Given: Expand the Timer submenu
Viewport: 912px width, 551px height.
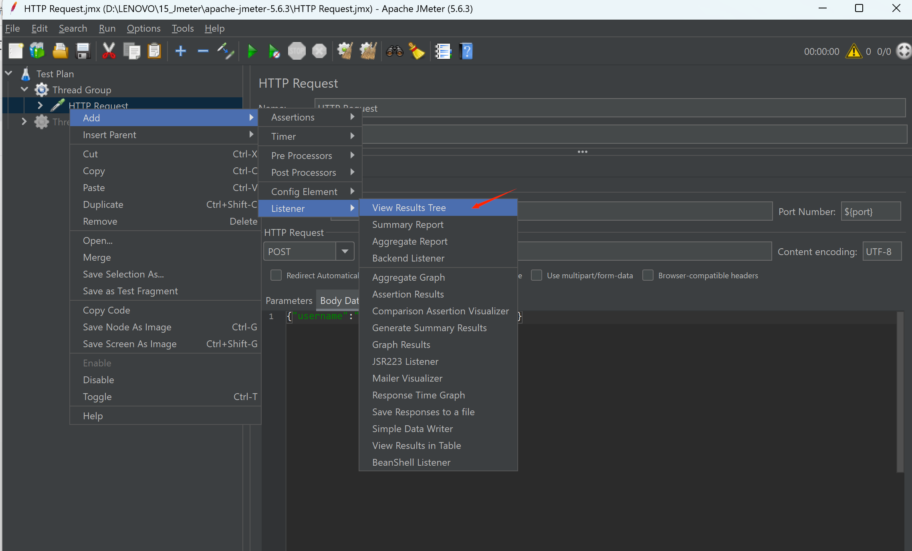Looking at the screenshot, I should pyautogui.click(x=310, y=137).
